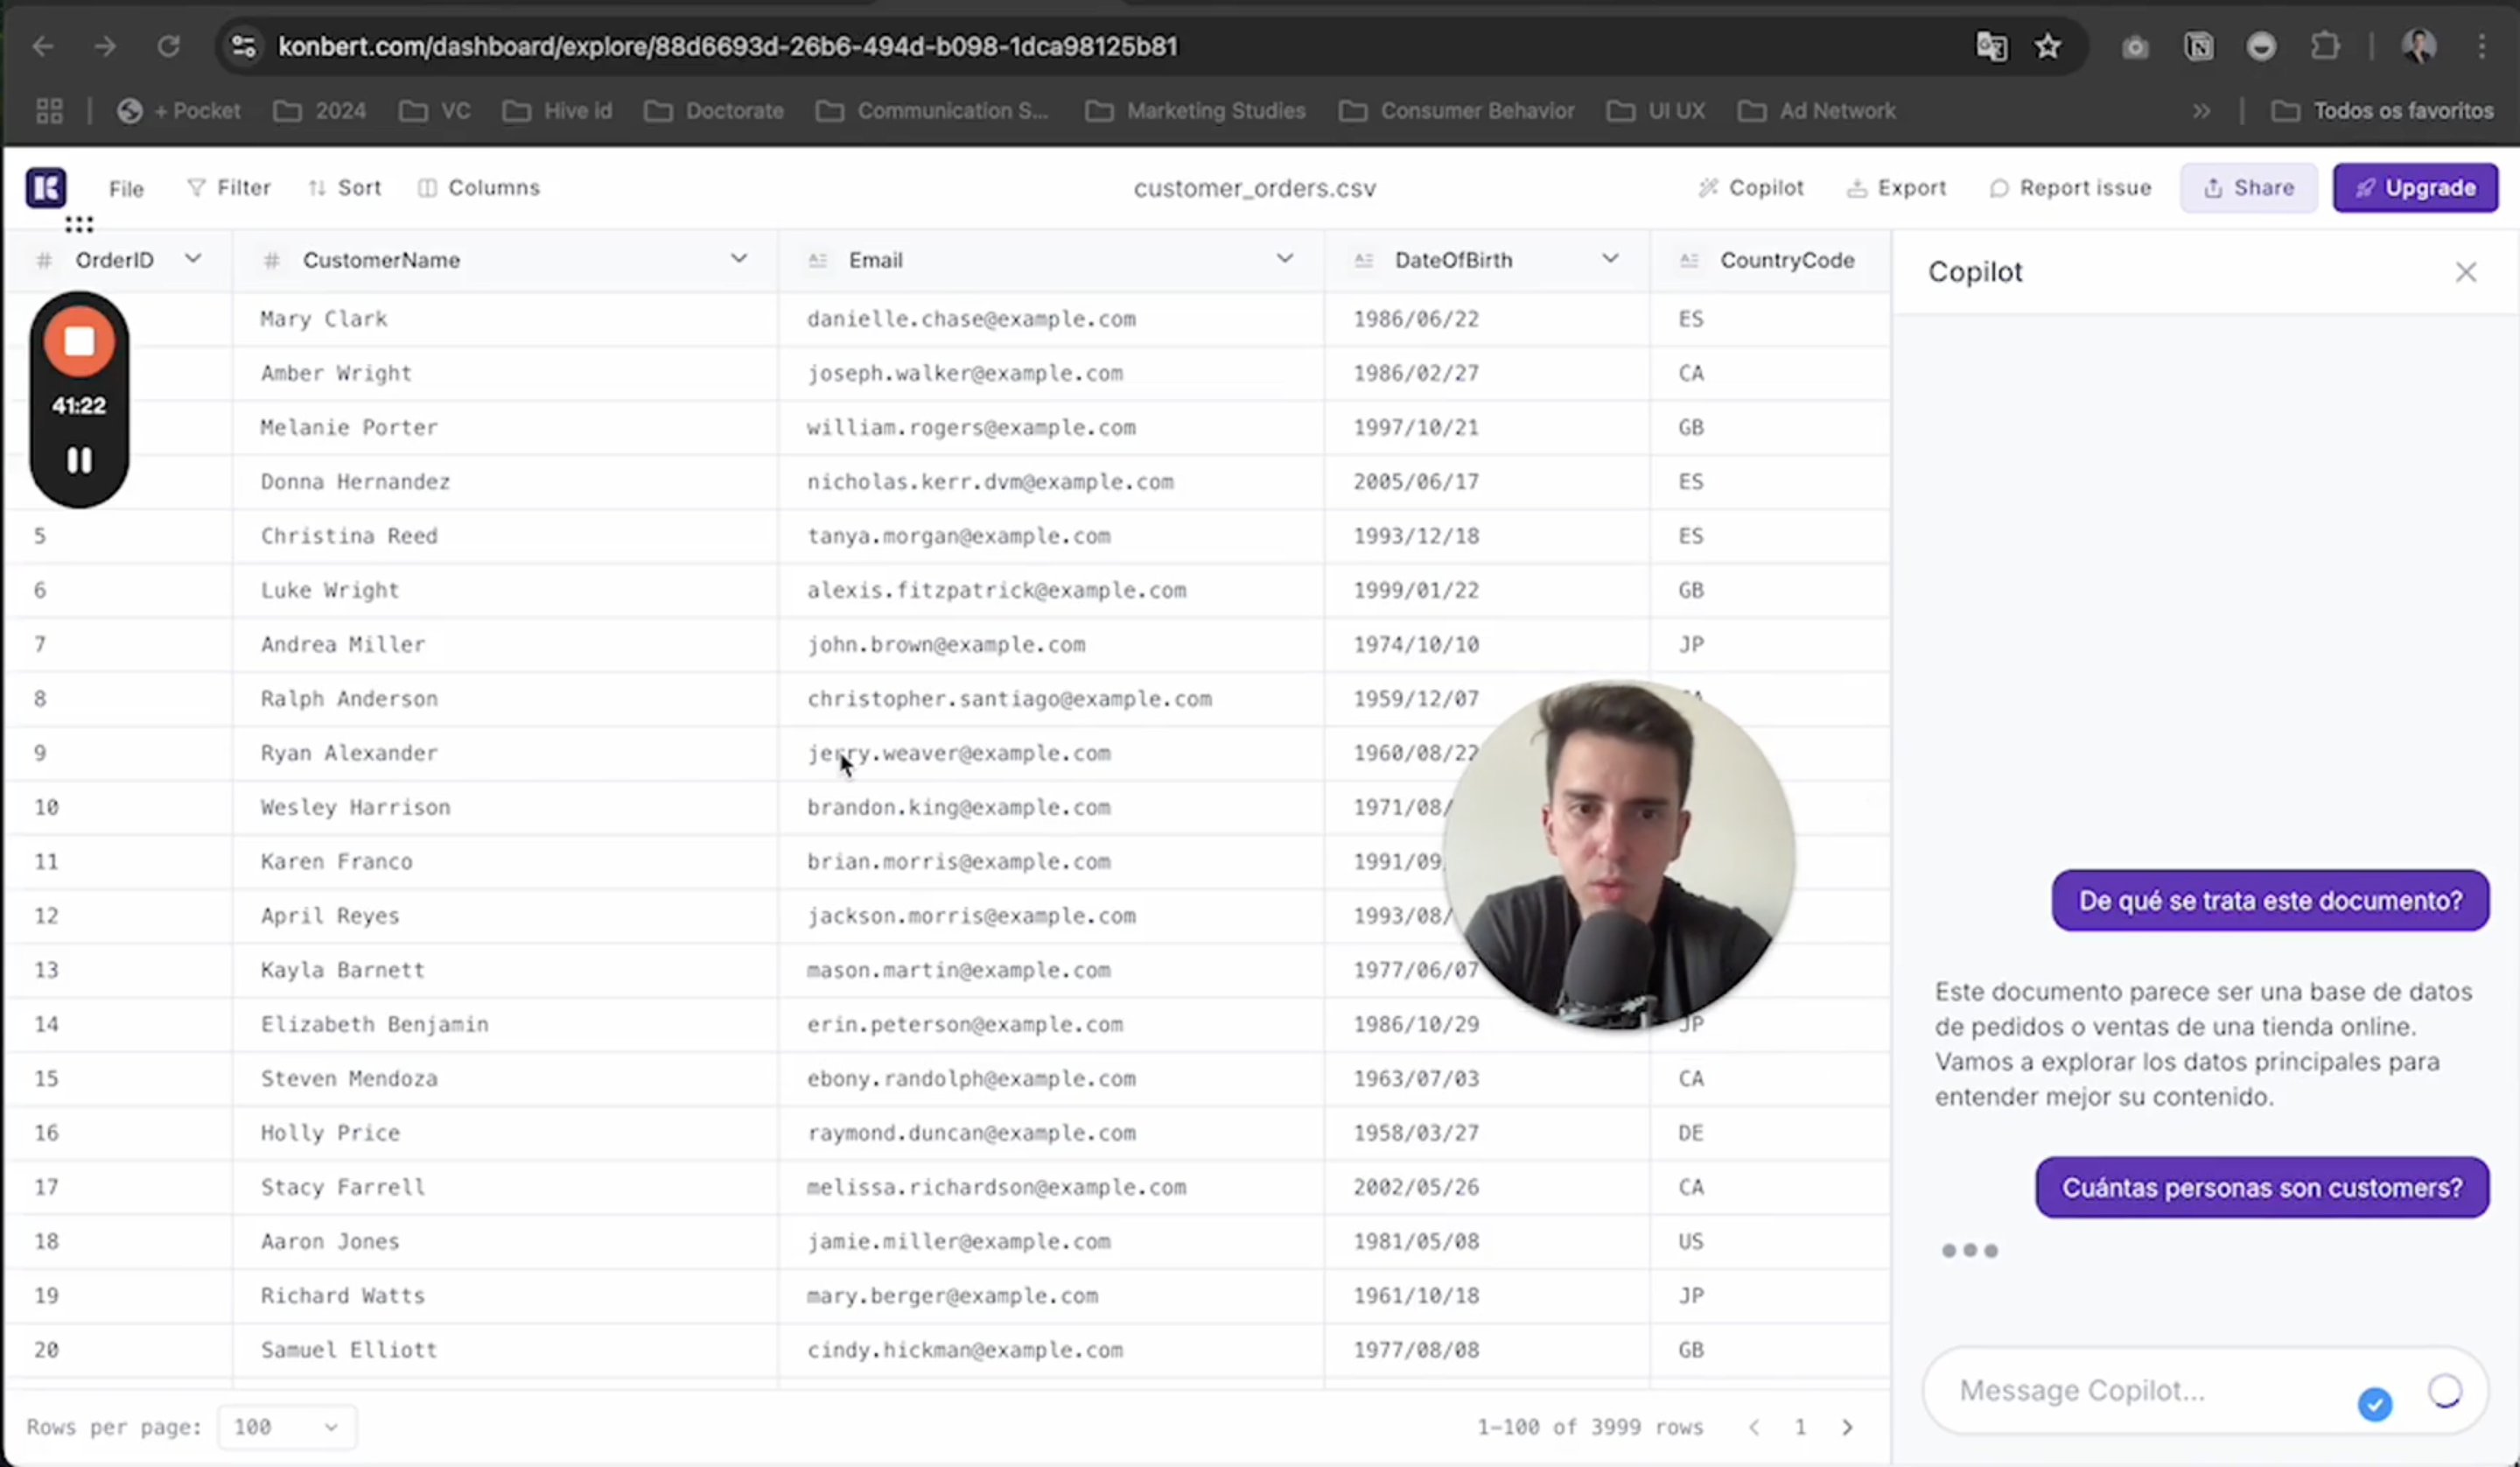Click the 'De qué se trata este documento?' message
The width and height of the screenshot is (2520, 1467).
tap(2270, 901)
